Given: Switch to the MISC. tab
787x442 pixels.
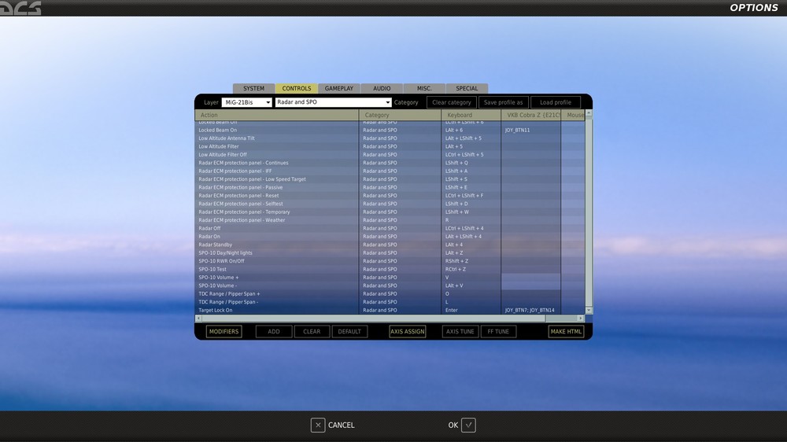Looking at the screenshot, I should [424, 88].
